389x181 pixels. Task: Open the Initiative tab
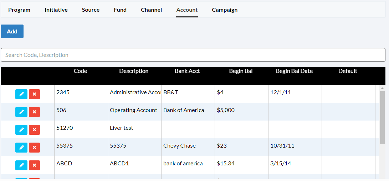coord(56,10)
